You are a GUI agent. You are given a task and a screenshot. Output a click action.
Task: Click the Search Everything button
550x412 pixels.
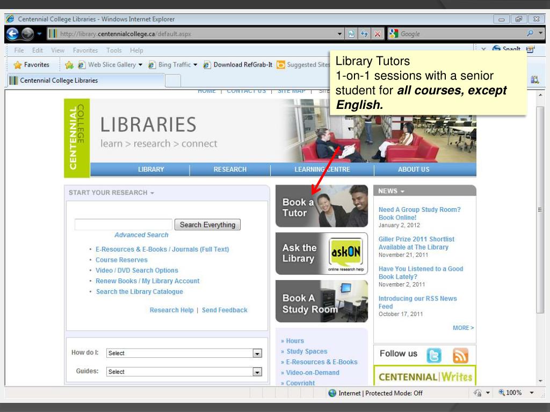tap(207, 225)
